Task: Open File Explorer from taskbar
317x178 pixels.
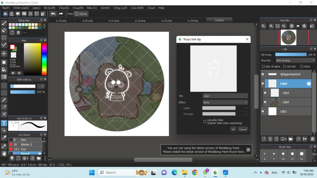Action: point(185,172)
